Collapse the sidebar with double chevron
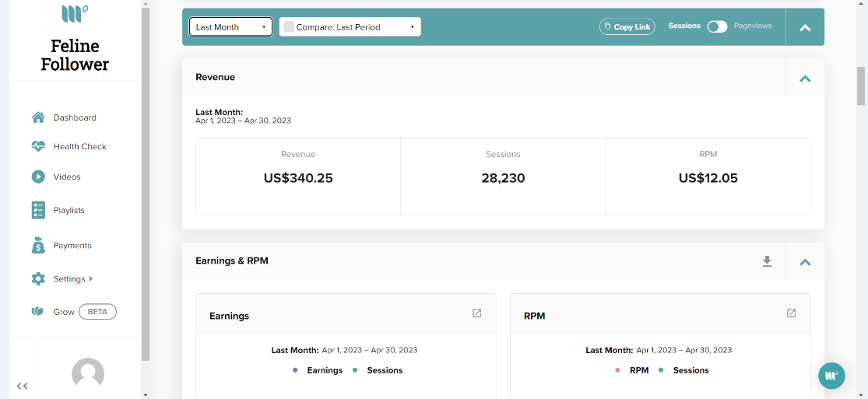The width and height of the screenshot is (868, 399). click(22, 386)
